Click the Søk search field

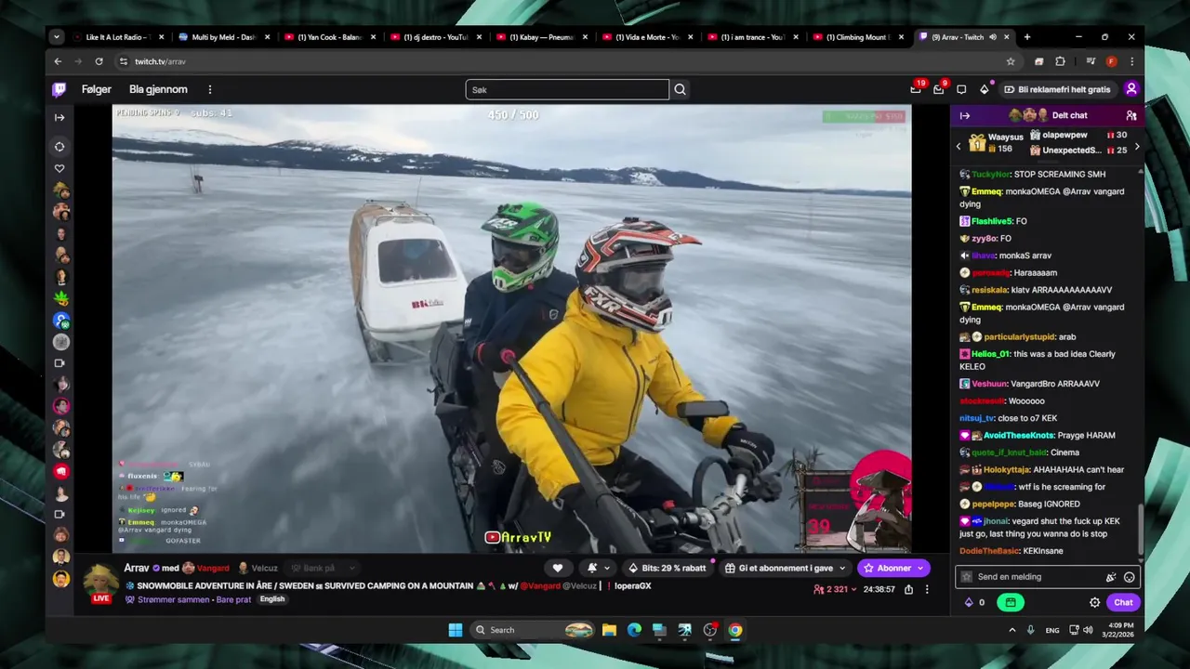567,89
